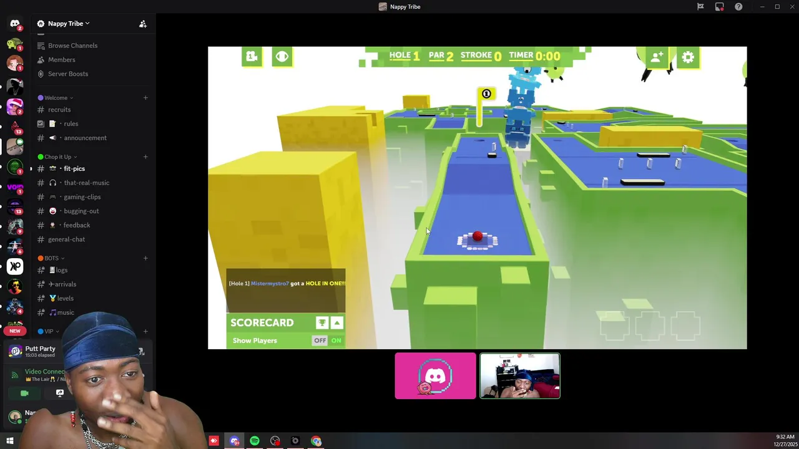799x449 pixels.
Task: Open the gaming-clips channel
Action: [x=82, y=197]
